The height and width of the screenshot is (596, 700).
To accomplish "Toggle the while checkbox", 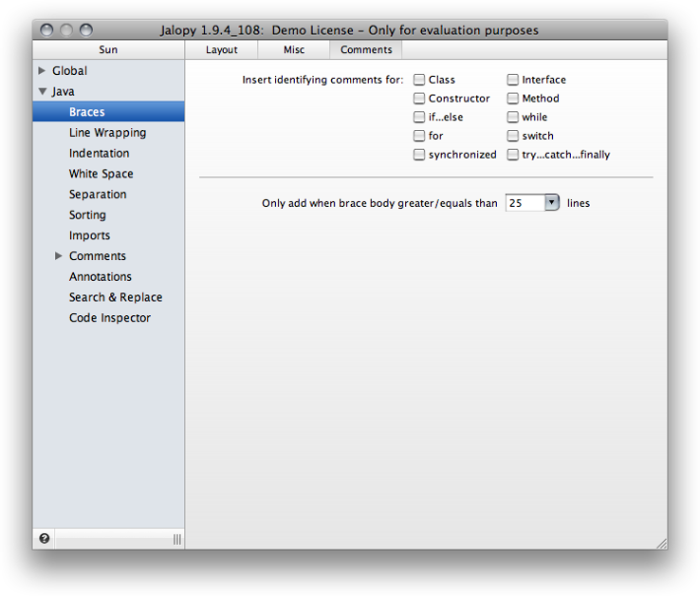I will click(x=513, y=117).
